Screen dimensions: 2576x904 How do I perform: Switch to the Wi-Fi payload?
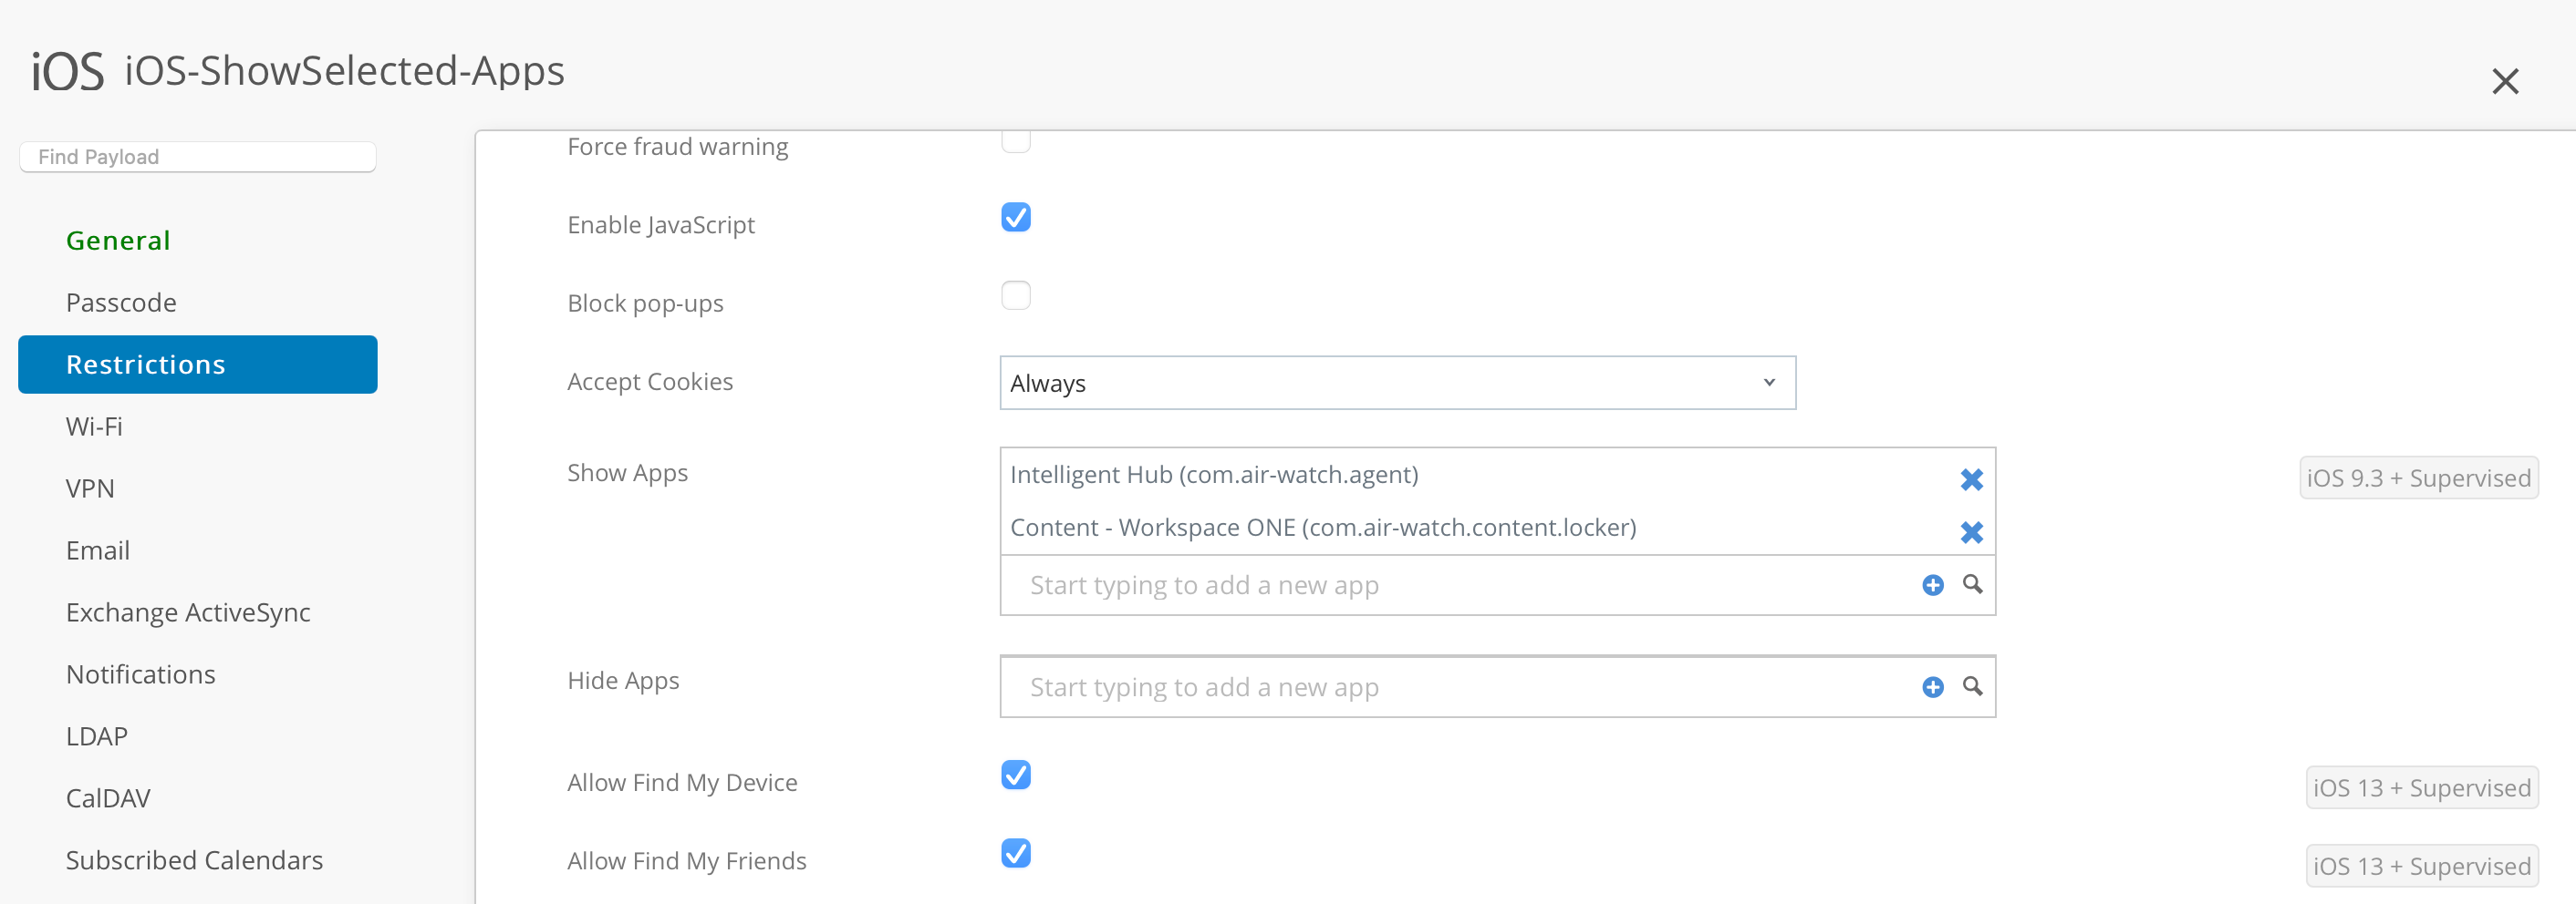tap(94, 426)
